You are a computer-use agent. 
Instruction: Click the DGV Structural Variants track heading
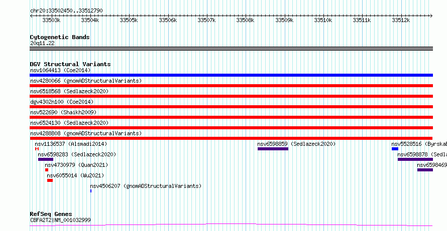pyautogui.click(x=70, y=64)
